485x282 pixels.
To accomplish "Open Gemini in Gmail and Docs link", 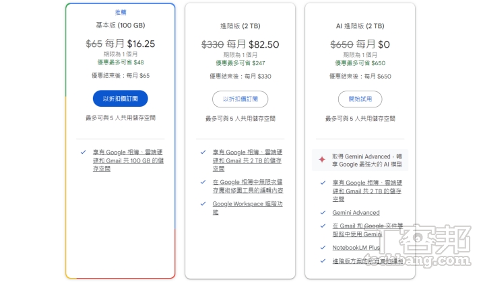I will (368, 230).
